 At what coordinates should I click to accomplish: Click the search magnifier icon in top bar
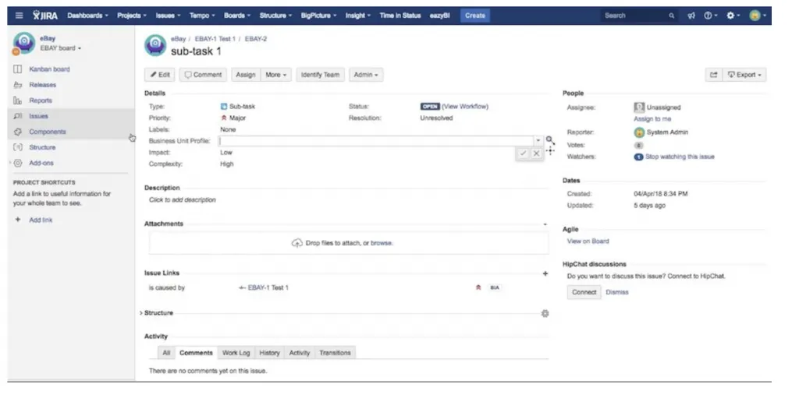[x=672, y=16]
